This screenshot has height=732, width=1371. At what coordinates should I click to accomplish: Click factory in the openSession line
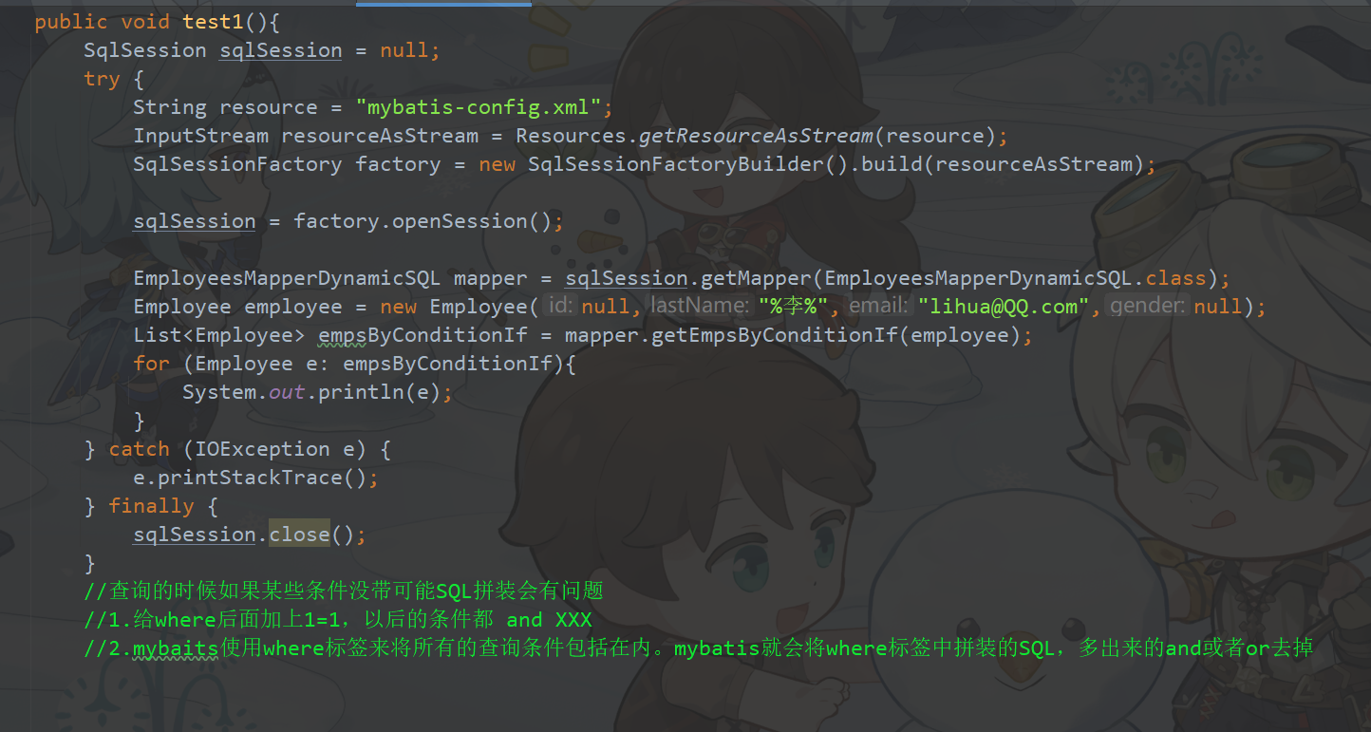pos(336,221)
